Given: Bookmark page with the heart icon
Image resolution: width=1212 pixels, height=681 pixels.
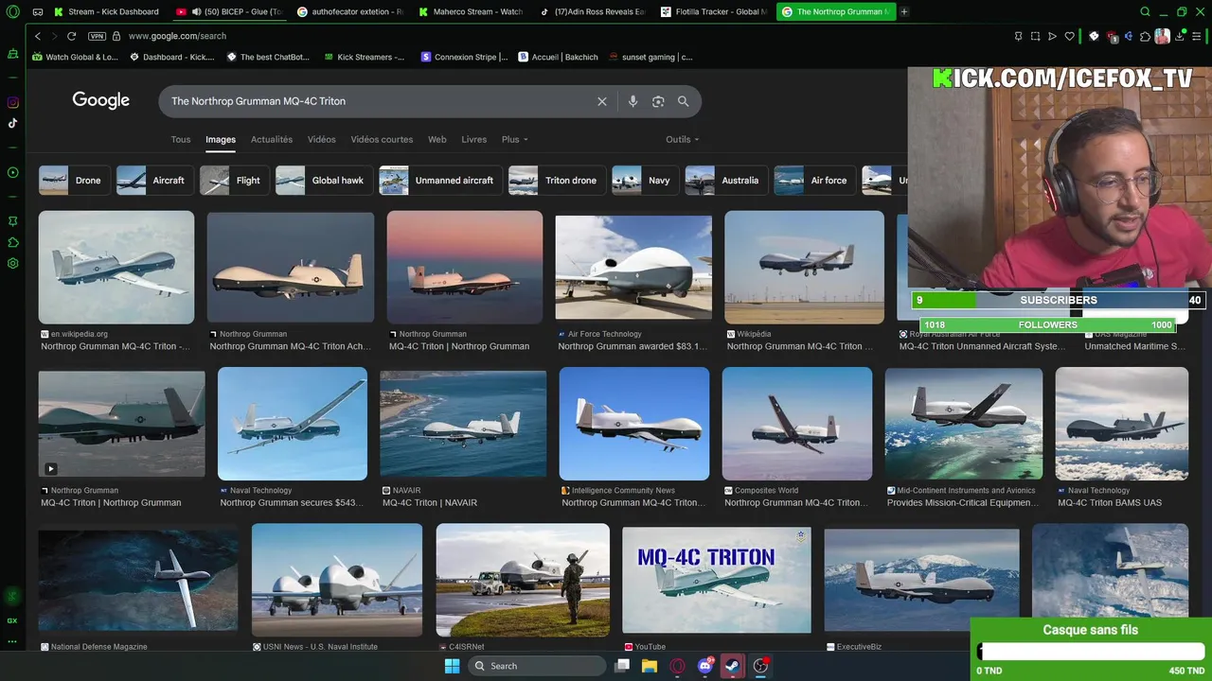Looking at the screenshot, I should point(1069,36).
